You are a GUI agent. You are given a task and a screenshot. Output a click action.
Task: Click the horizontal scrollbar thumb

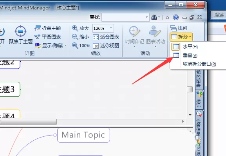coord(28,121)
